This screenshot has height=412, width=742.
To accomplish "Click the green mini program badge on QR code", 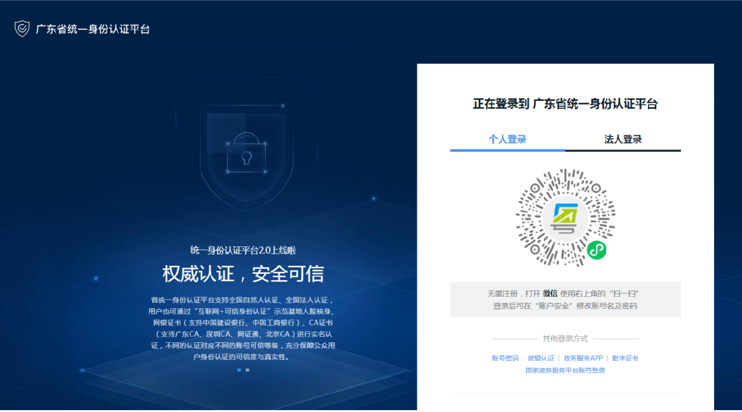I will point(596,251).
